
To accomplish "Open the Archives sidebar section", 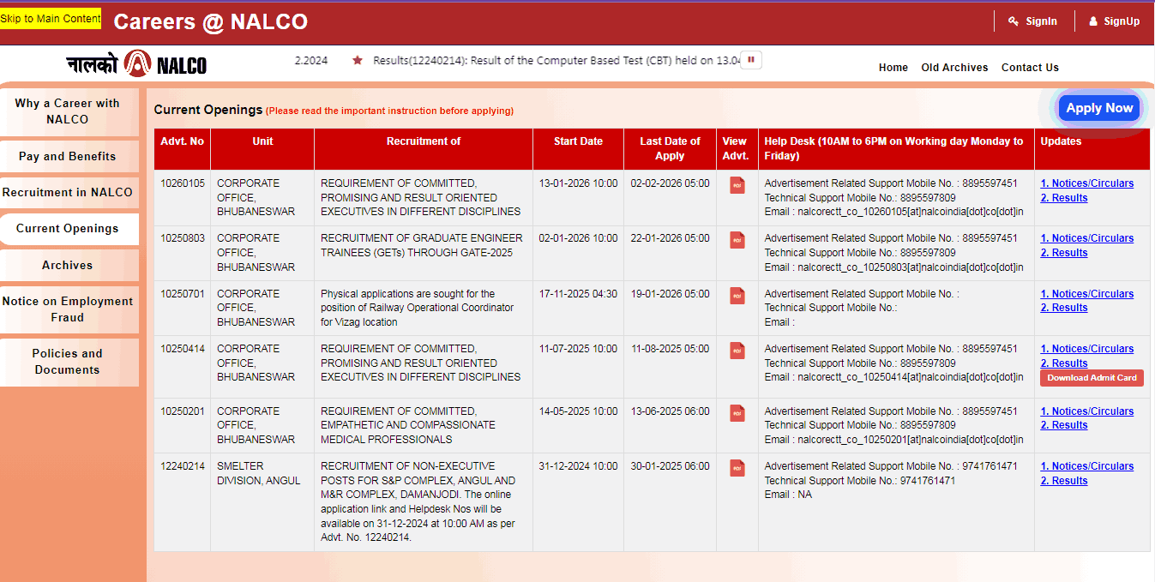I will tap(68, 265).
